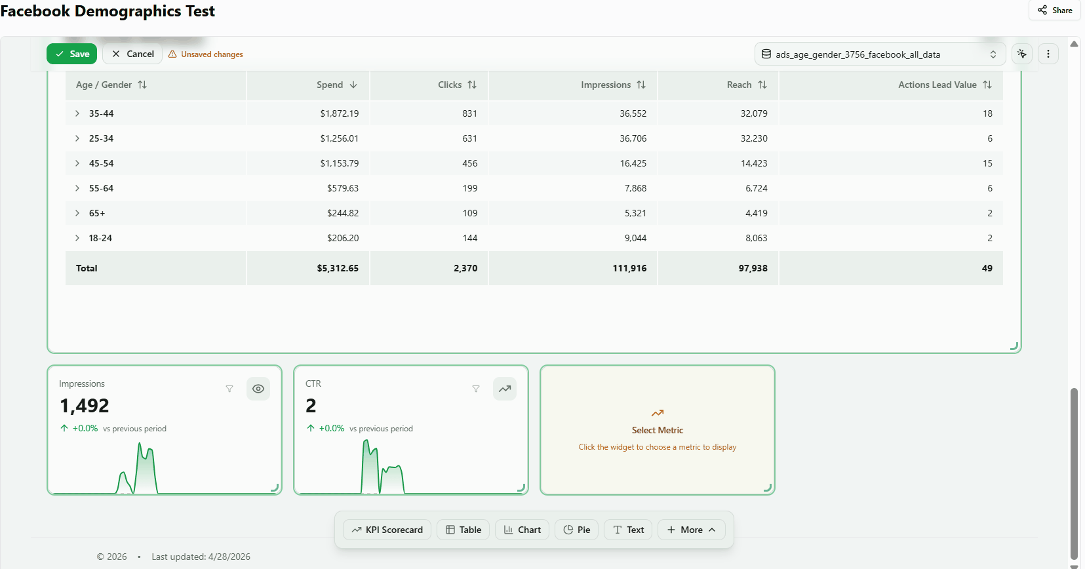The height and width of the screenshot is (569, 1085).
Task: Add a Pie widget
Action: pyautogui.click(x=577, y=530)
